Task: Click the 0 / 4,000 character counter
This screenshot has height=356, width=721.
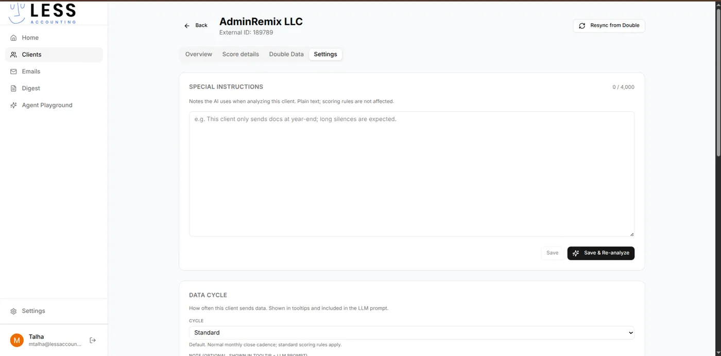Action: pos(623,87)
